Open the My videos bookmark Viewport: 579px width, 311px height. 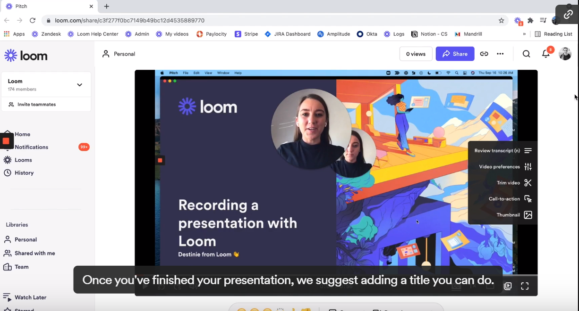172,34
